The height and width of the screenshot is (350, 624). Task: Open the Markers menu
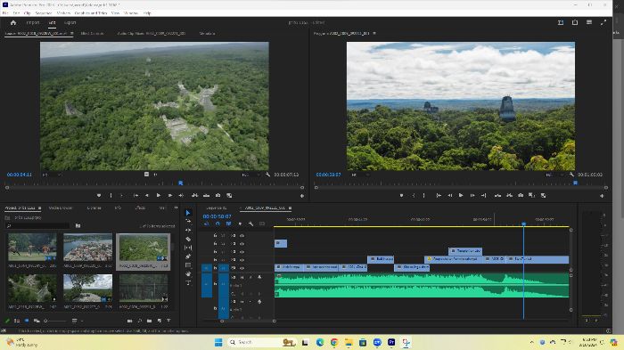pyautogui.click(x=63, y=13)
